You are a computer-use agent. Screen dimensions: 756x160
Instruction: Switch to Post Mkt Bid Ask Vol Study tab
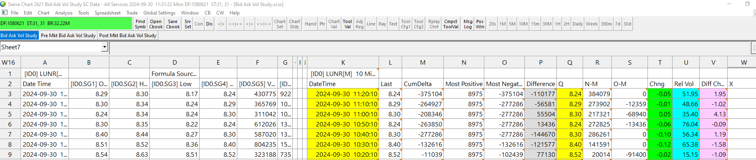pyautogui.click(x=128, y=36)
